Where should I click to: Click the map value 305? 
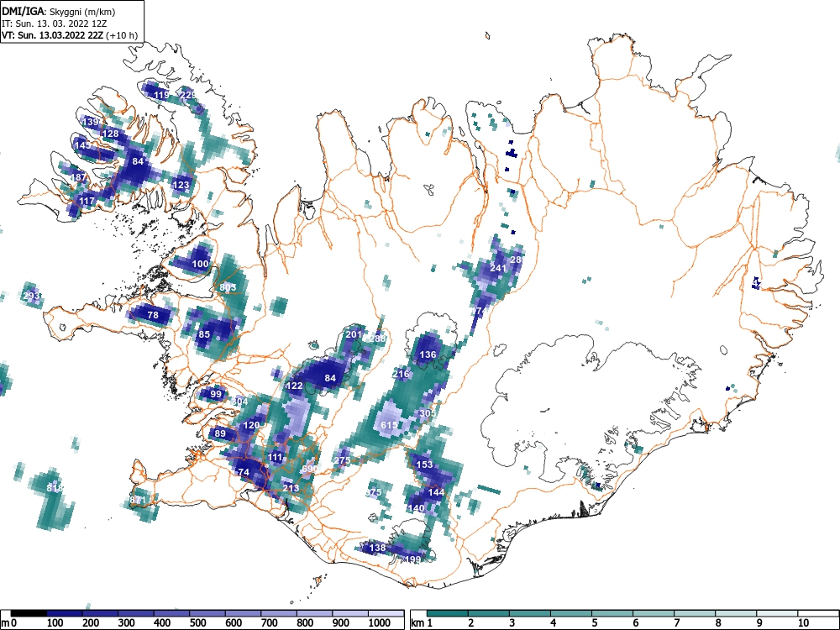pos(428,413)
